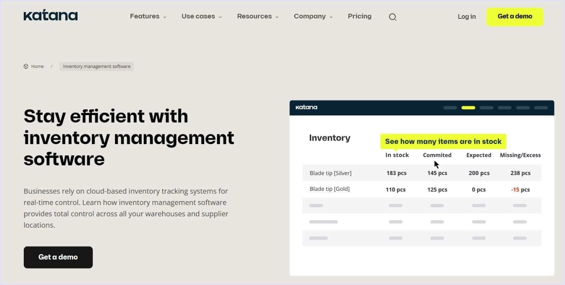Expand the Use cases dropdown chevron
This screenshot has width=565, height=285.
point(220,17)
